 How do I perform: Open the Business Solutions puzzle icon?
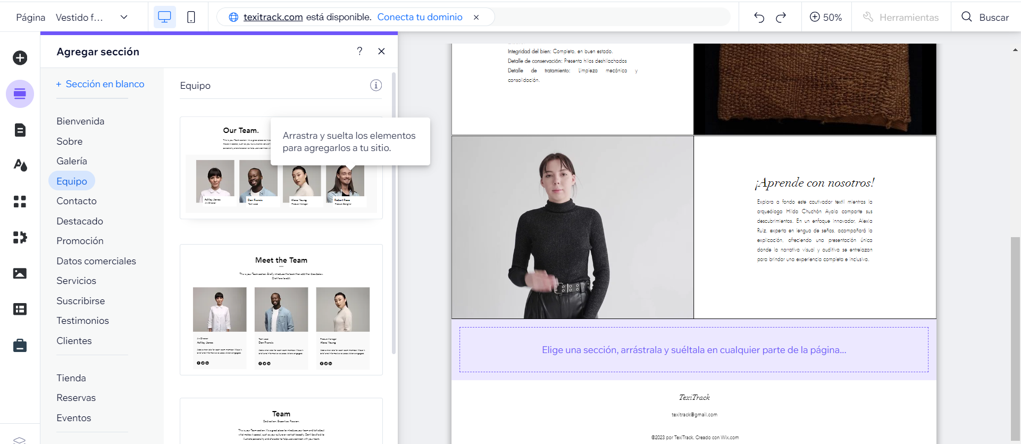[20, 237]
